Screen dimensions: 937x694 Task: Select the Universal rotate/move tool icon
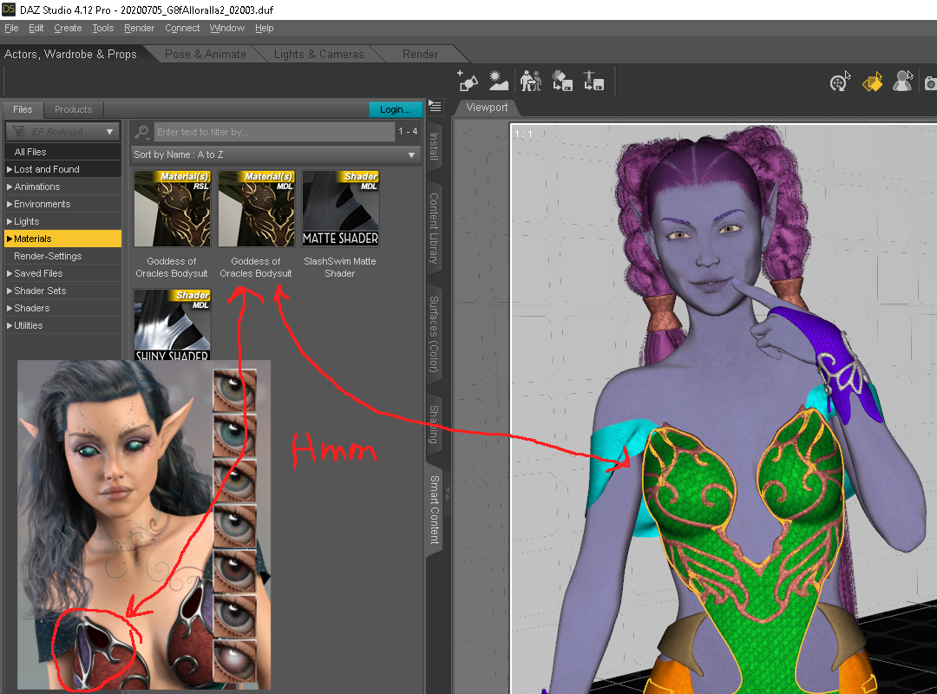839,82
